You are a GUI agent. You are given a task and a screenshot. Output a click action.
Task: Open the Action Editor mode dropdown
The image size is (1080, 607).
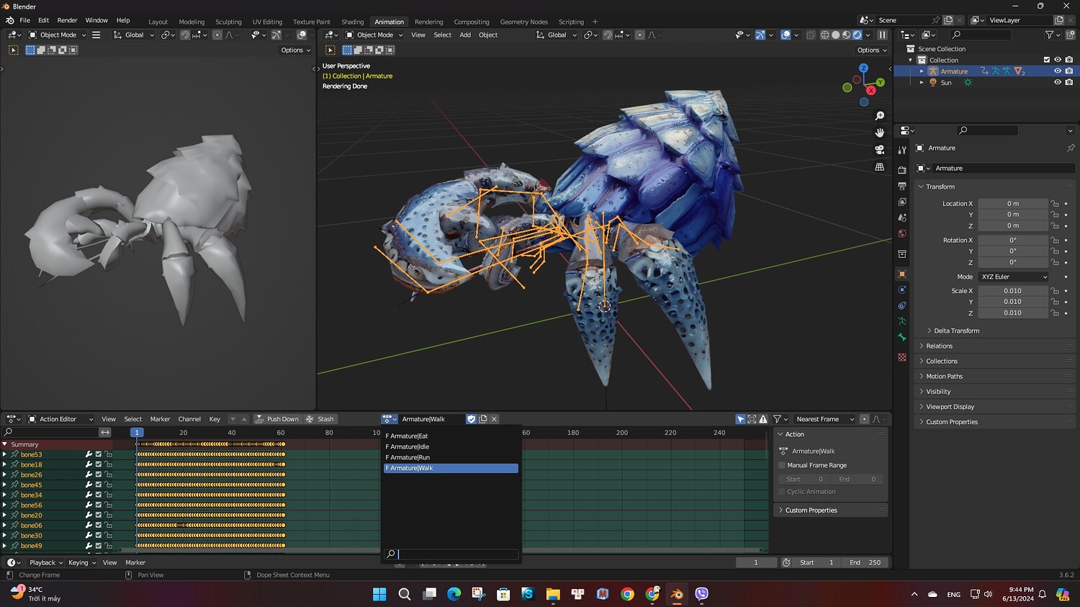point(61,419)
